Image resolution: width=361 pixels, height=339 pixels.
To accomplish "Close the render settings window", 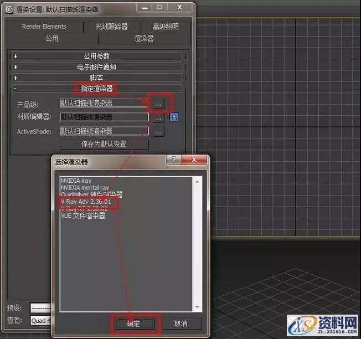I will [x=179, y=8].
